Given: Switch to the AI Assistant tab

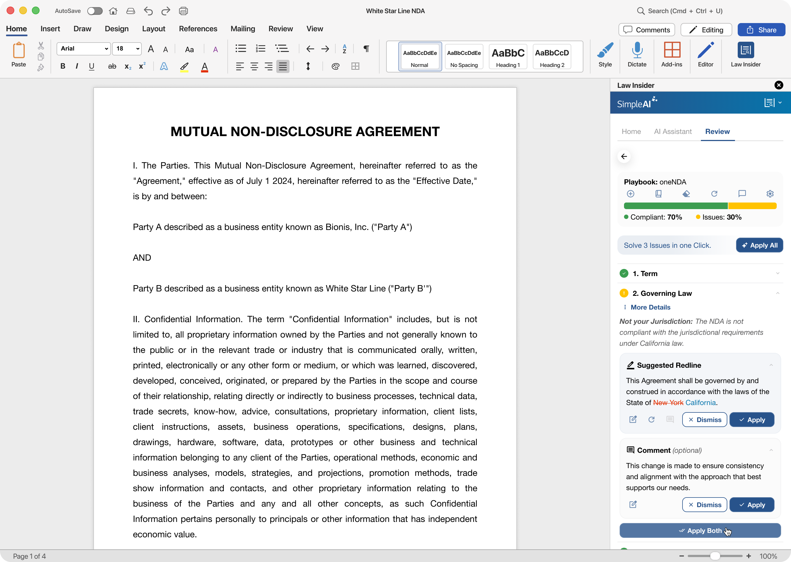Looking at the screenshot, I should pyautogui.click(x=673, y=131).
